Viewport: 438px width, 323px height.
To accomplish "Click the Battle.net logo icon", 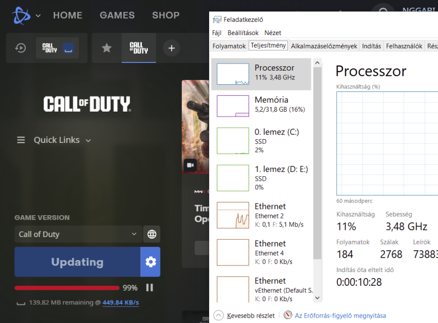I will pyautogui.click(x=21, y=15).
